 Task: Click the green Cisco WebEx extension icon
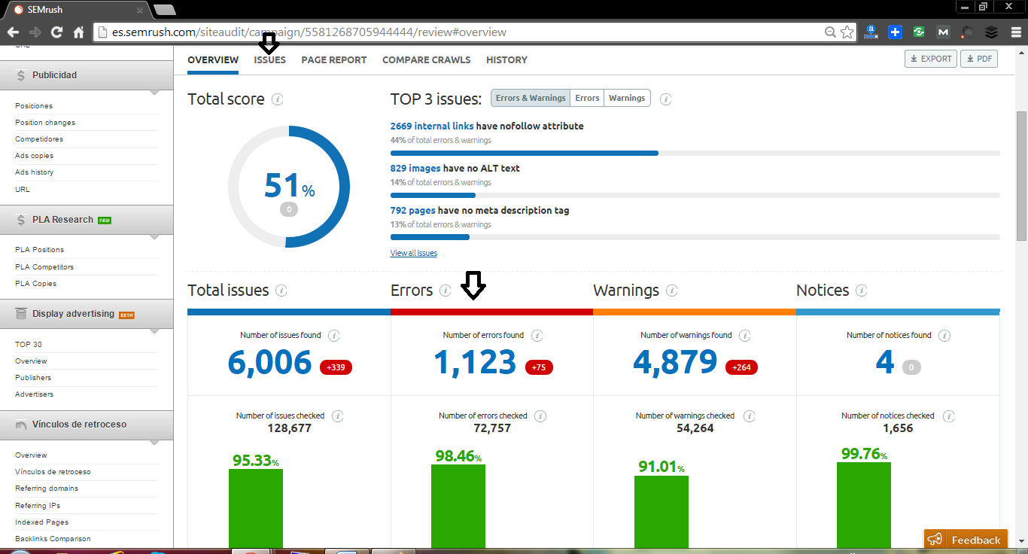pos(918,32)
